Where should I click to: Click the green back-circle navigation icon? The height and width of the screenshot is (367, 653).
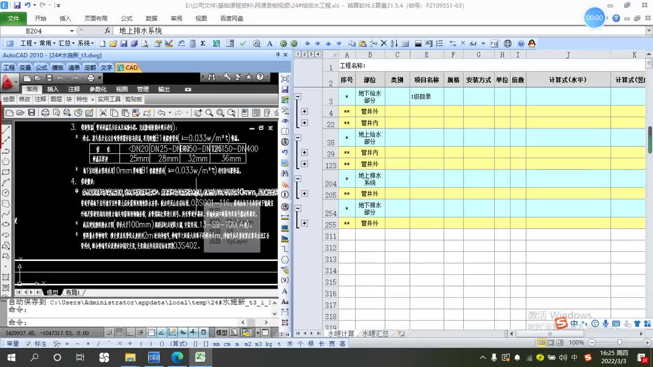pos(284,44)
